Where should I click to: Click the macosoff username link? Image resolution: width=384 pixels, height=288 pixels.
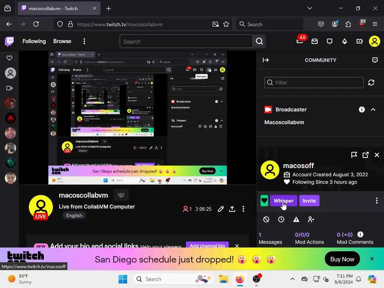[x=298, y=165]
